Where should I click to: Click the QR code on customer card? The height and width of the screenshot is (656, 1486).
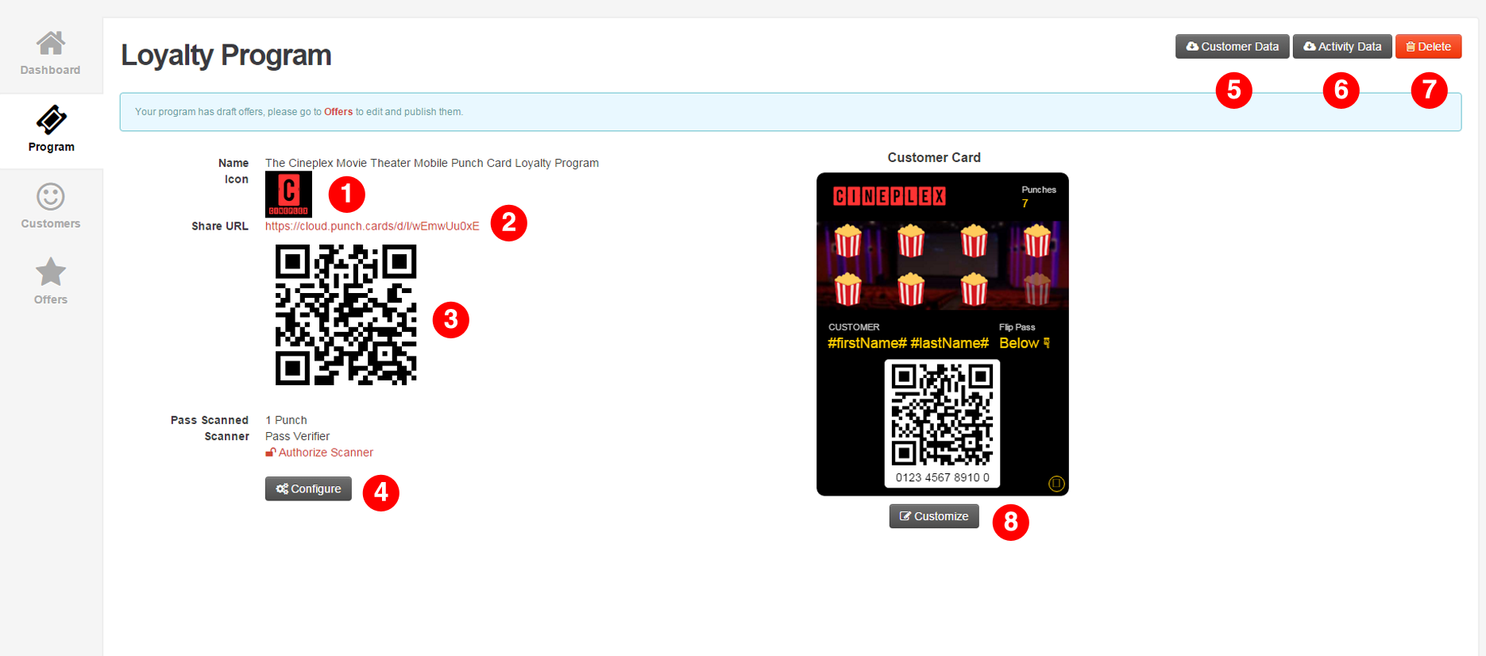[942, 415]
